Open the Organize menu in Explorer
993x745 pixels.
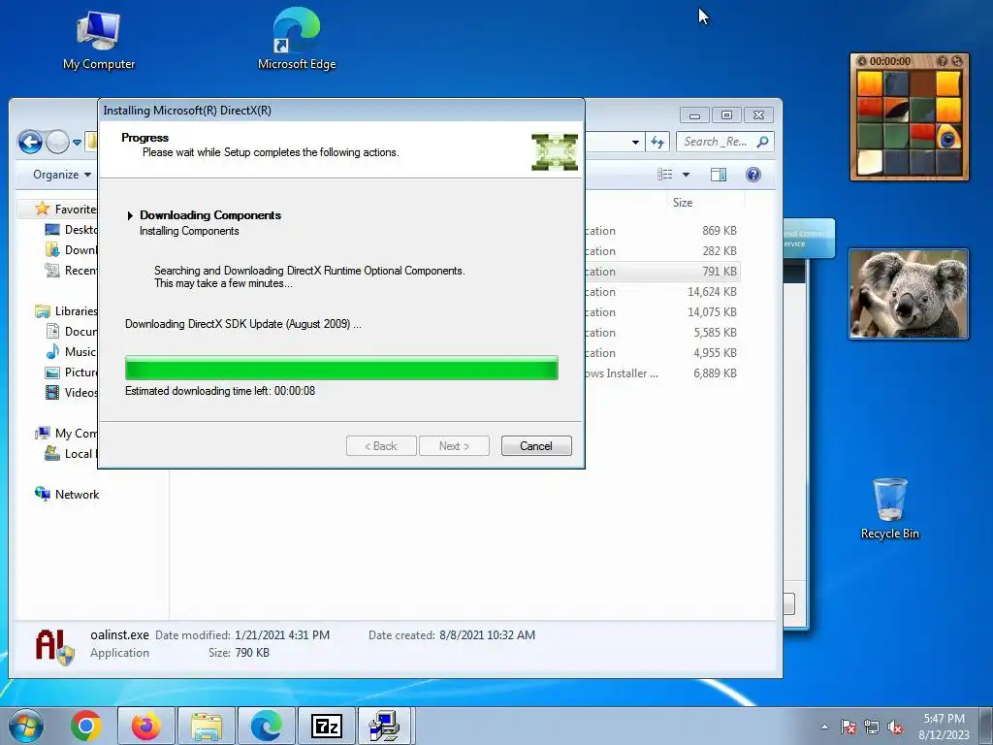tap(62, 175)
